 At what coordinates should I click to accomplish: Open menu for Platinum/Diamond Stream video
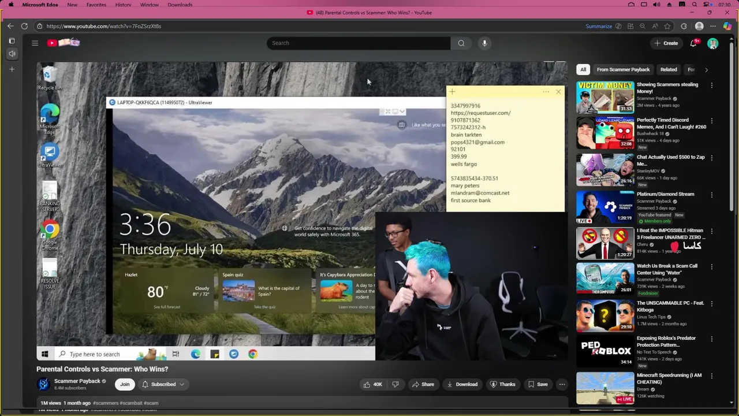pos(711,195)
